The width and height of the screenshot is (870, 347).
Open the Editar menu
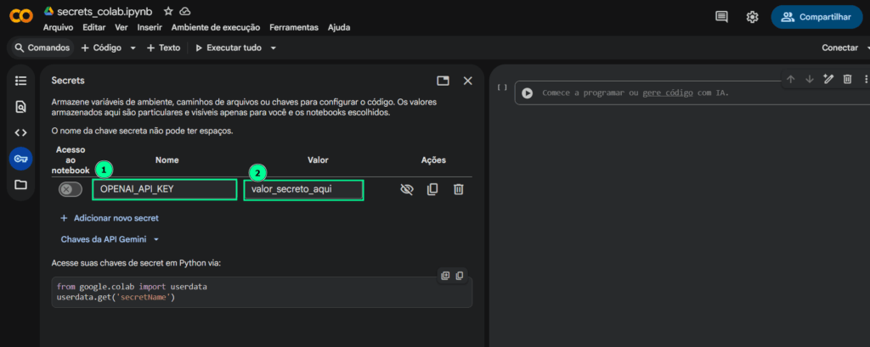coord(93,27)
